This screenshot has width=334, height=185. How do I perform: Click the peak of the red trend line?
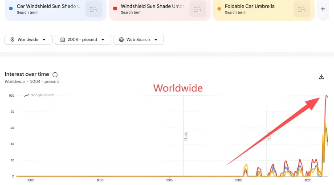click(x=326, y=96)
